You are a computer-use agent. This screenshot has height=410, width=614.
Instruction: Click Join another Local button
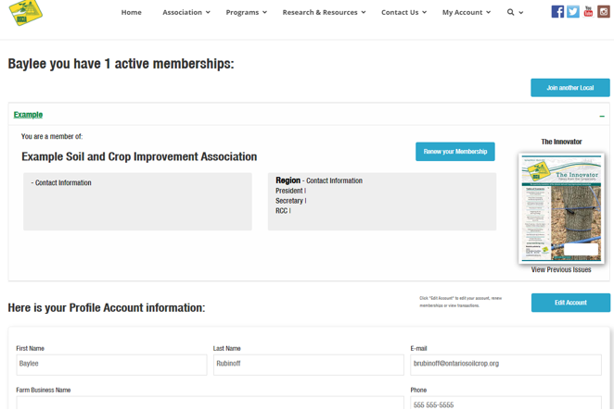pos(569,88)
